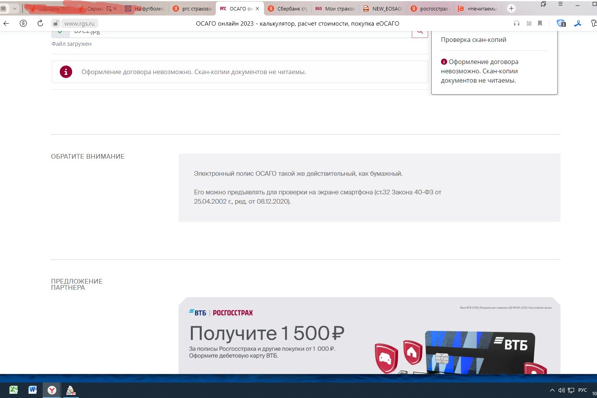Image resolution: width=597 pixels, height=398 pixels.
Task: Click the padlock site security icon
Action: pos(56,23)
